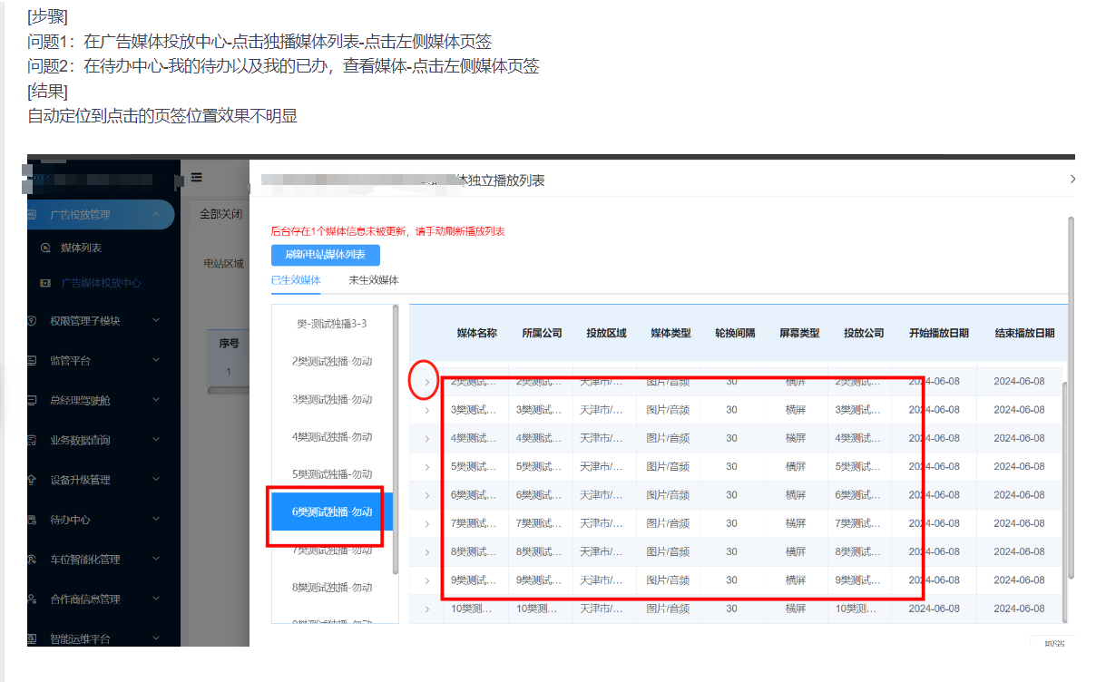Click the red 后台存在1个媒体信息未被更新 warning text

click(388, 231)
